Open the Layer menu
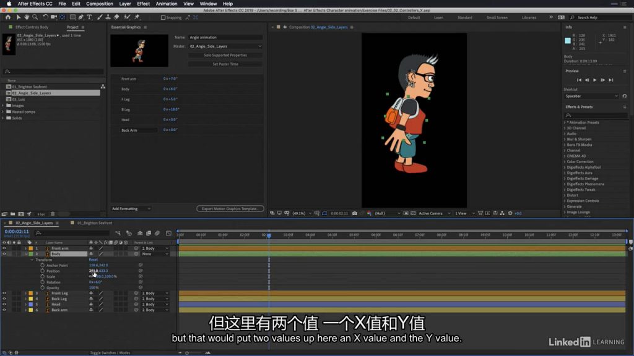This screenshot has width=634, height=356. click(125, 4)
